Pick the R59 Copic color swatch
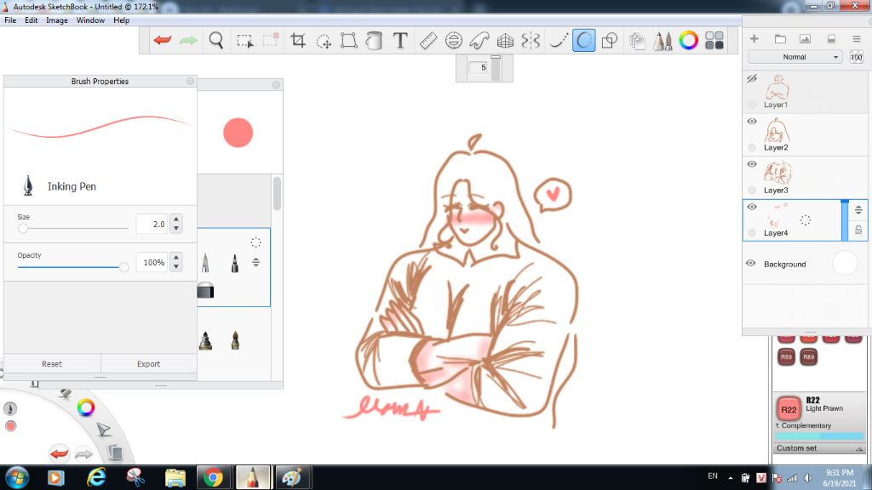The height and width of the screenshot is (490, 872). click(x=786, y=357)
